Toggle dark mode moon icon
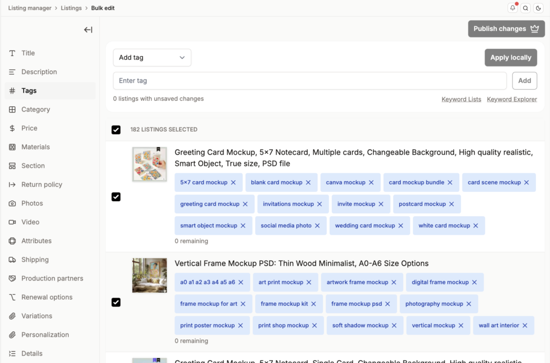 538,8
